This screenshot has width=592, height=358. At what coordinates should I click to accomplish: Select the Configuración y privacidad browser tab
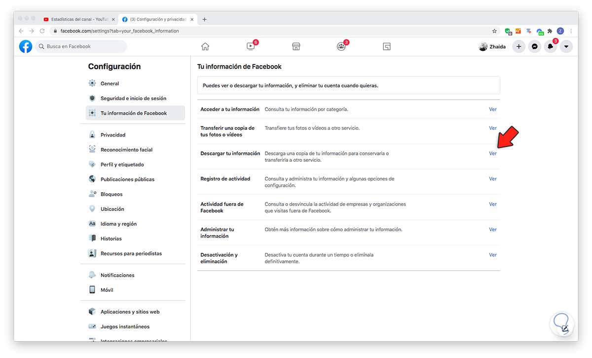158,19
